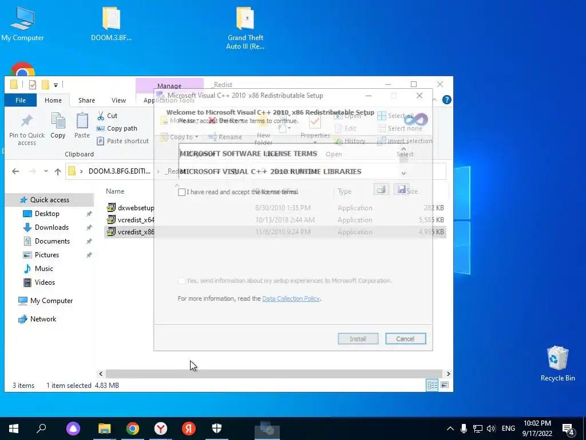Viewport: 586px width, 440px height.
Task: Switch to the Share ribbon tab
Action: click(x=86, y=100)
